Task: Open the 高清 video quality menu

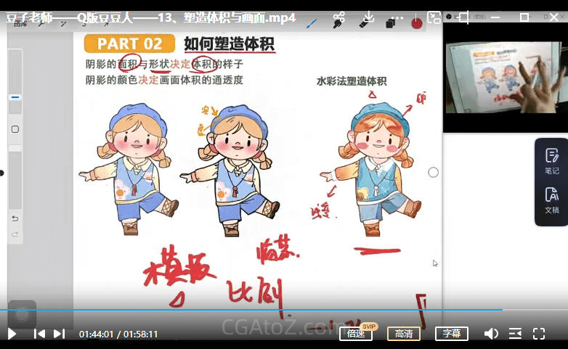Action: tap(403, 334)
